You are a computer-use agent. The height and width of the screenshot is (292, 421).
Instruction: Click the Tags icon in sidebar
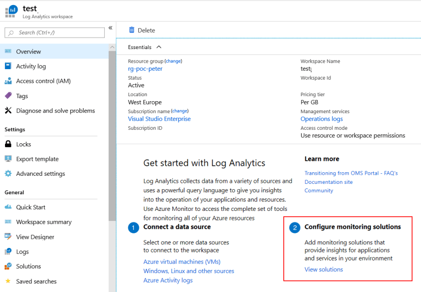(8, 96)
